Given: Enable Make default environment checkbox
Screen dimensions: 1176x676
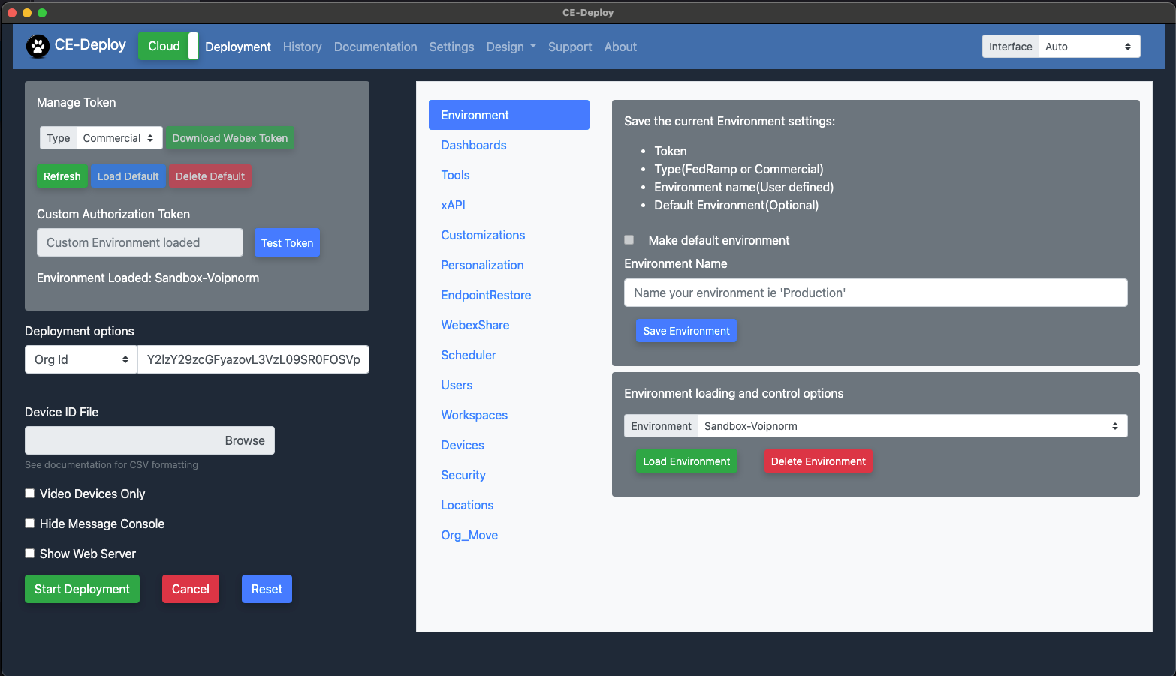Looking at the screenshot, I should click(629, 240).
